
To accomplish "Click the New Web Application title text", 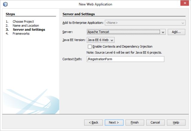I will point(95,4).
